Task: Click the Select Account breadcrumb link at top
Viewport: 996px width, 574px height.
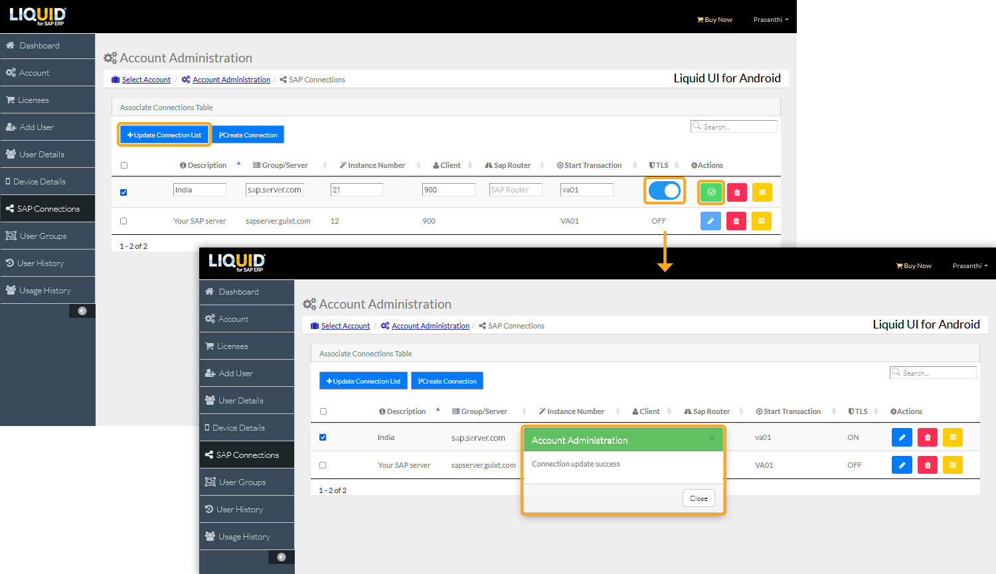Action: pos(146,80)
